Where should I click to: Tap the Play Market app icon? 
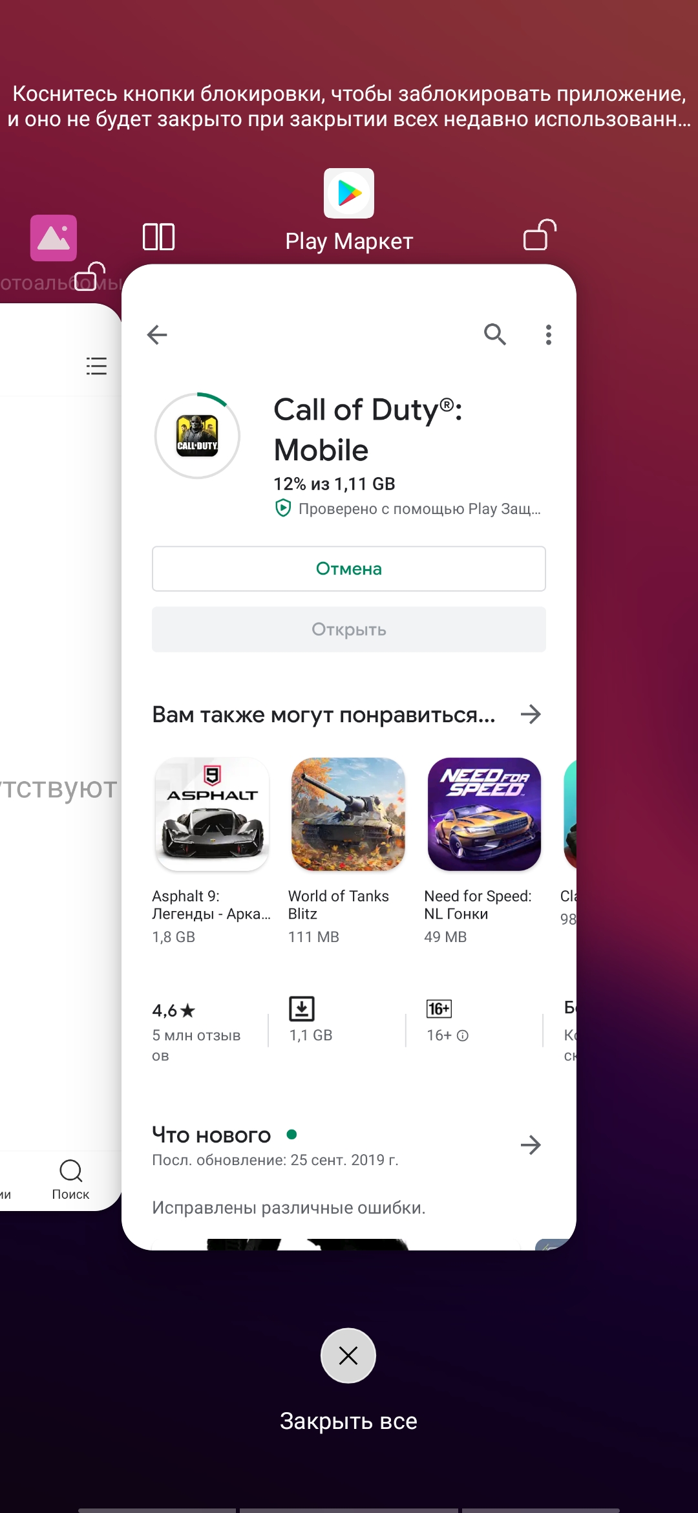[x=349, y=193]
